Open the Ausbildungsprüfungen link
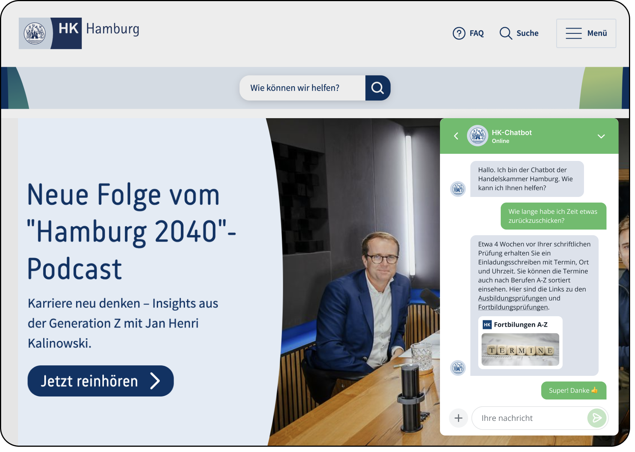635x452 pixels. [512, 298]
